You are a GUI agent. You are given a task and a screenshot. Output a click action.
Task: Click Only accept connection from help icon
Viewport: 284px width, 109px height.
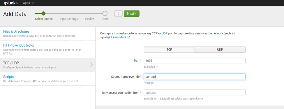point(141,92)
